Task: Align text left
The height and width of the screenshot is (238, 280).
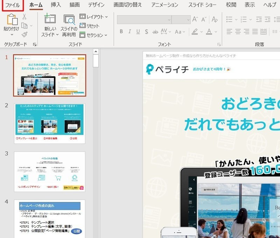Action: (x=229, y=31)
